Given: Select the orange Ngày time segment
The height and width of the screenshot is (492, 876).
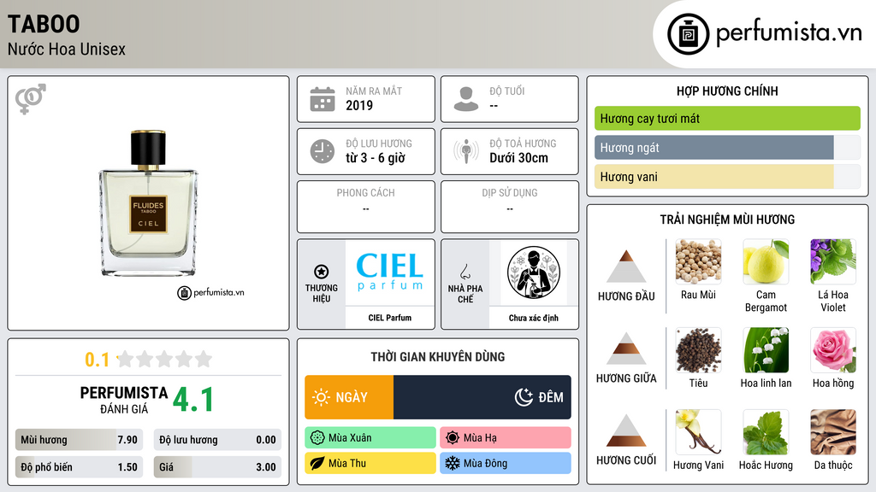Looking at the screenshot, I should pos(349,397).
